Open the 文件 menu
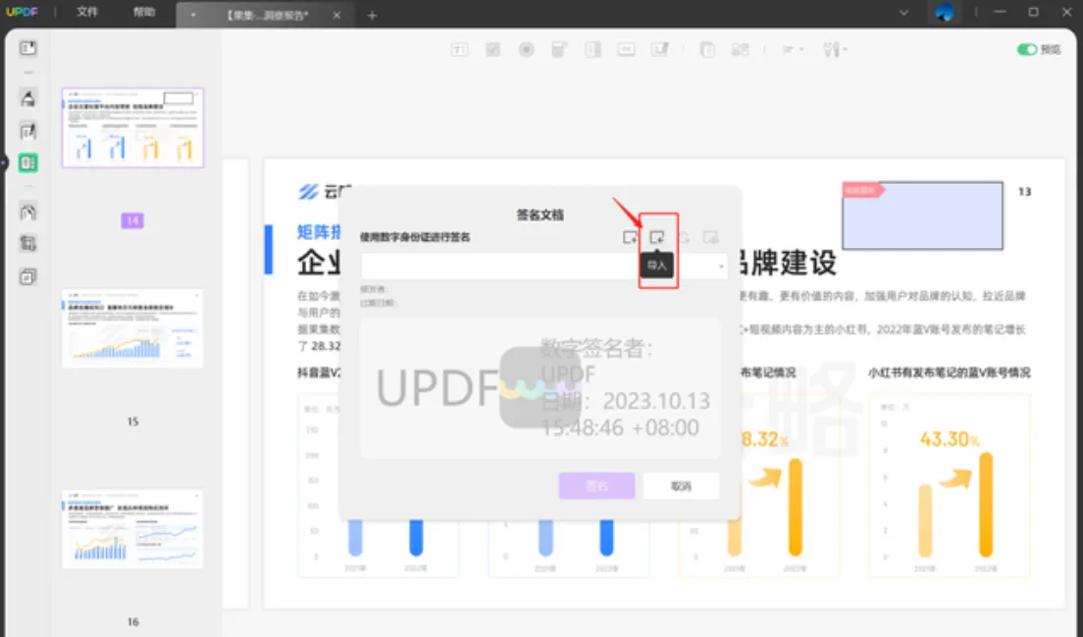 point(87,13)
